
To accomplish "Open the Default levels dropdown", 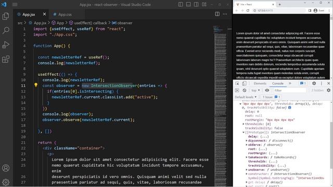I will tap(246, 97).
